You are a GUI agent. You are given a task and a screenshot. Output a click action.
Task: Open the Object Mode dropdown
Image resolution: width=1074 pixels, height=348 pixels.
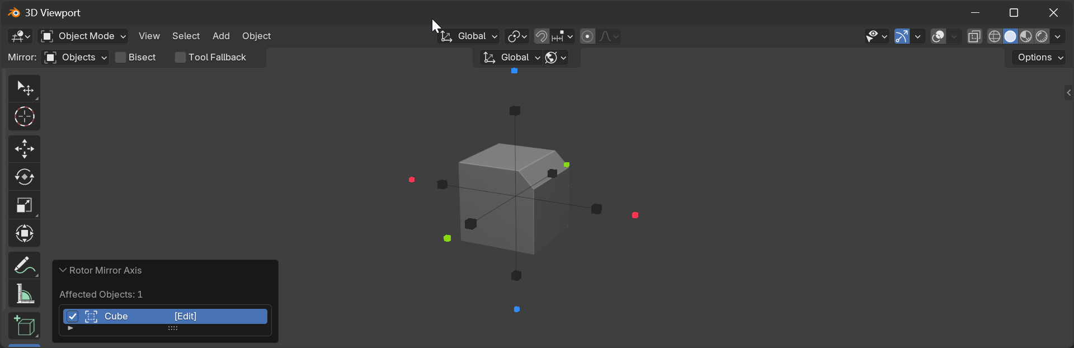(x=83, y=36)
